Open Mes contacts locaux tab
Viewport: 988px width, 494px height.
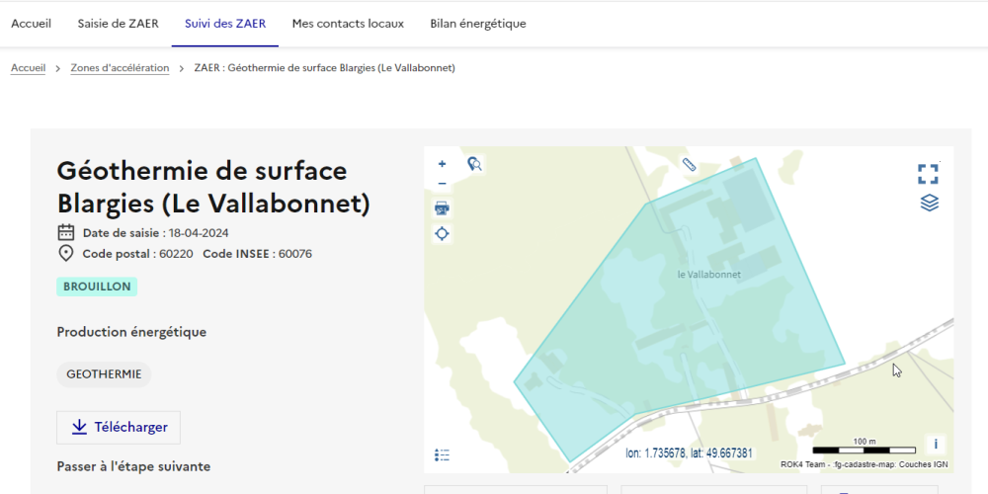point(348,24)
